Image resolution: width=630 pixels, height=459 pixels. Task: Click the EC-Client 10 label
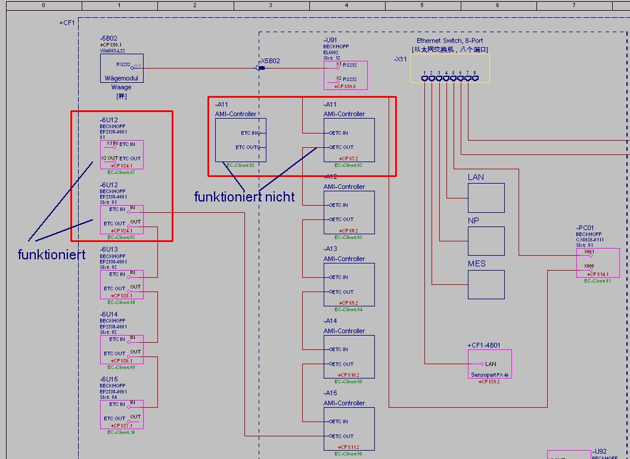coord(122,432)
